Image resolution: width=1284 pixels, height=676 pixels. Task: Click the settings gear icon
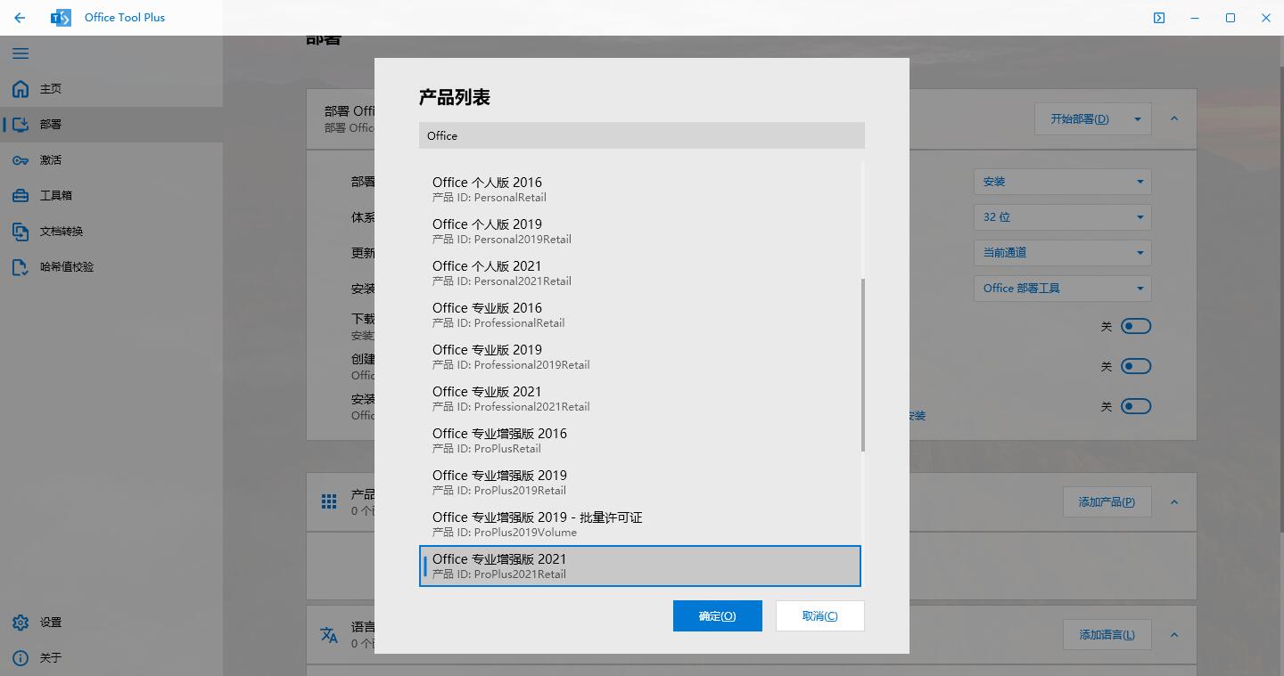coord(21,623)
